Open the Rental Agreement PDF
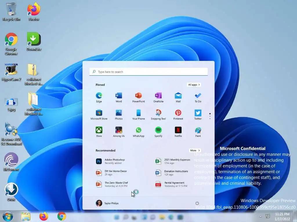297x222 pixels. point(171,184)
